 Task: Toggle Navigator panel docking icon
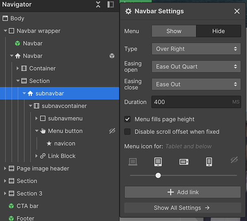(110, 4)
